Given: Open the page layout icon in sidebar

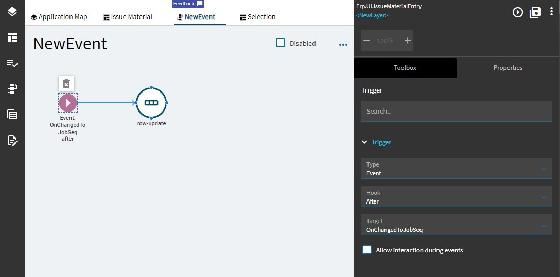Looking at the screenshot, I should 12,38.
